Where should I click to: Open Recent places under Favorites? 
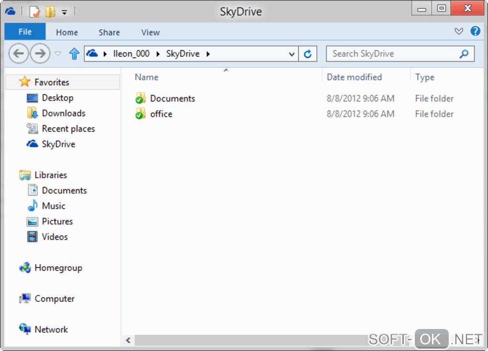68,129
